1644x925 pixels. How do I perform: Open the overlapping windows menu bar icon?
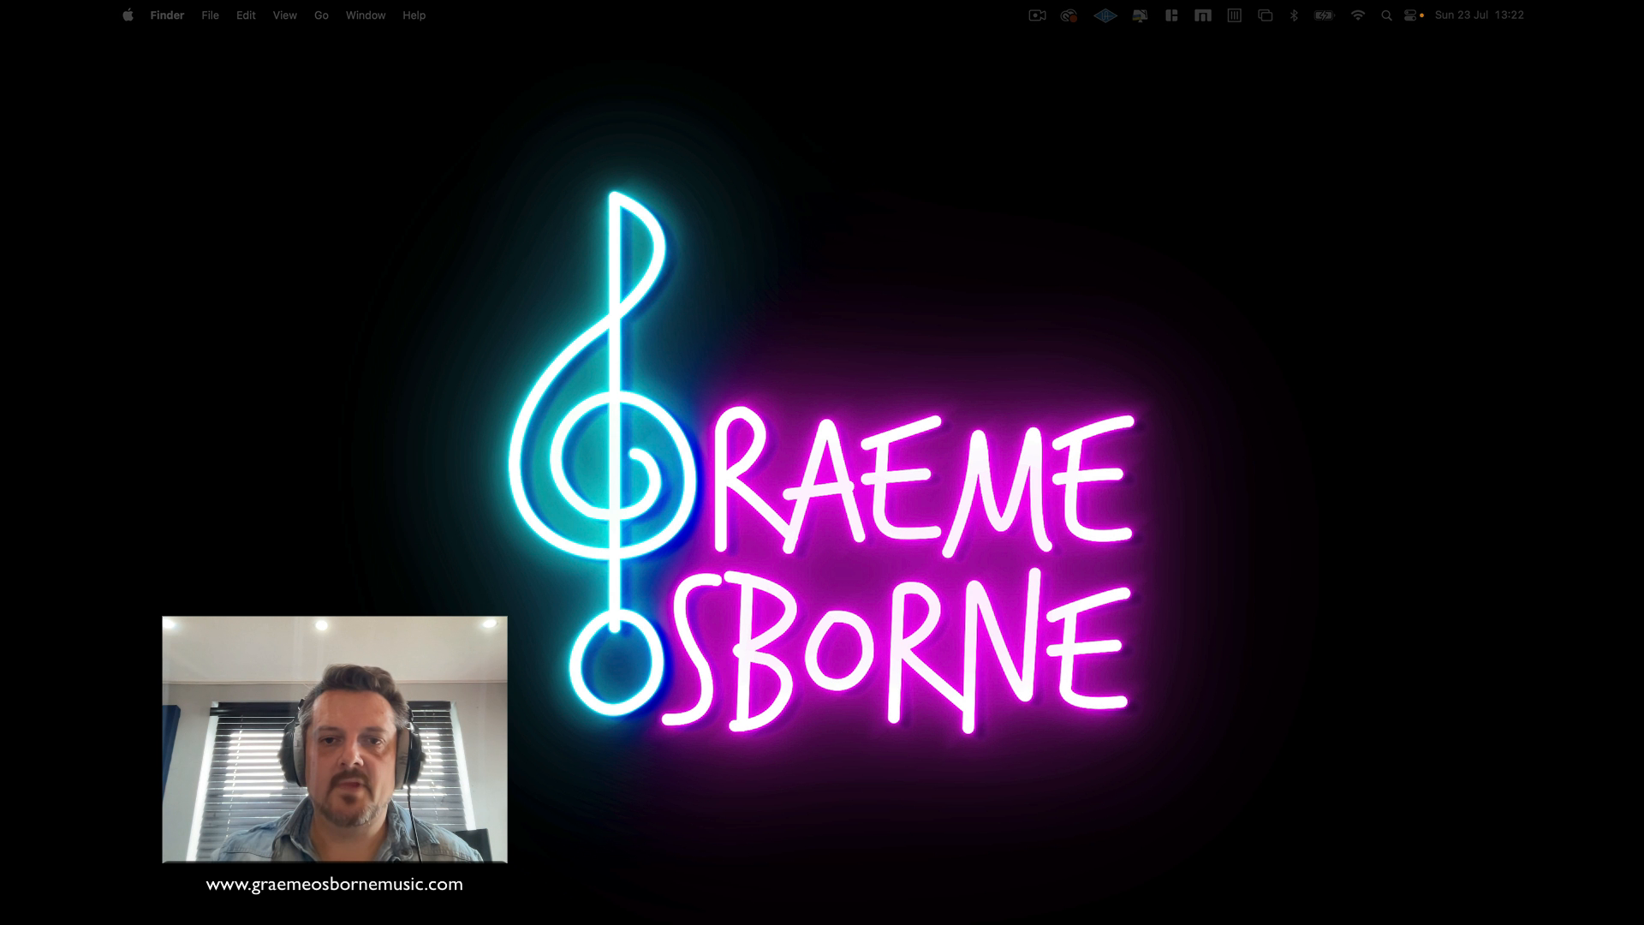tap(1265, 15)
